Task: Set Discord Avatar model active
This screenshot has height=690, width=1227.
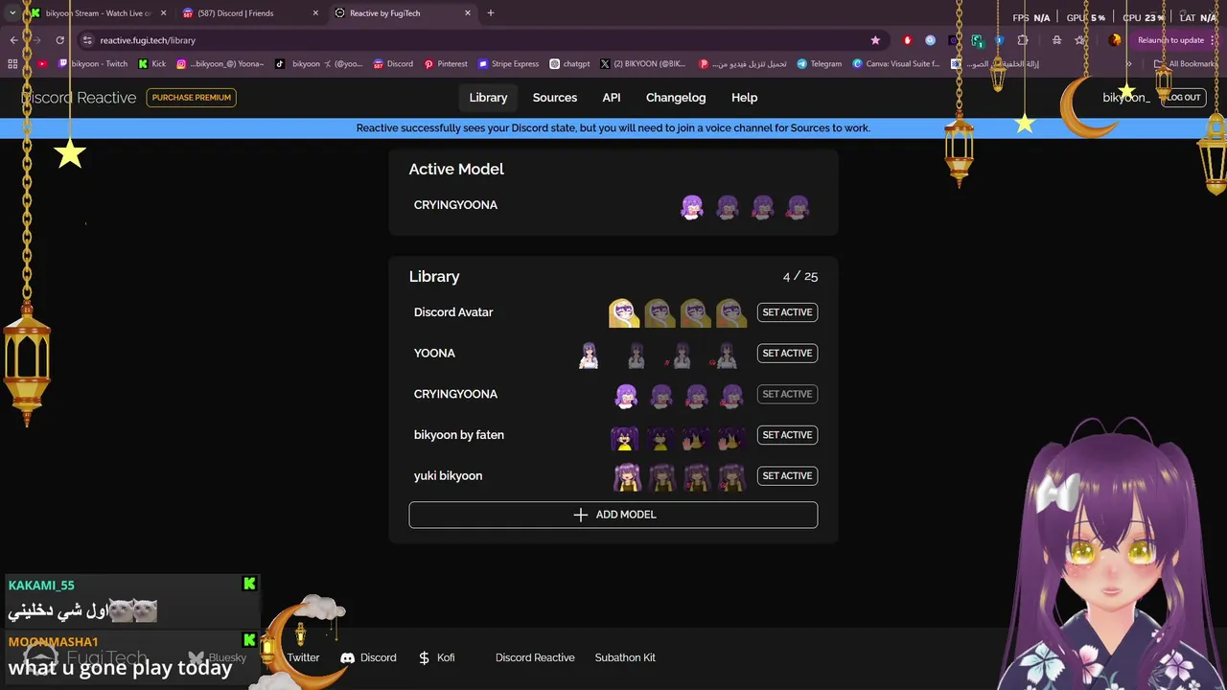Action: pyautogui.click(x=787, y=312)
